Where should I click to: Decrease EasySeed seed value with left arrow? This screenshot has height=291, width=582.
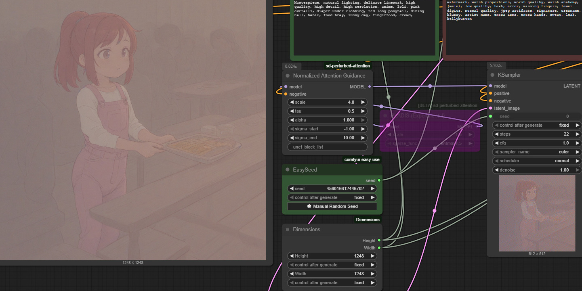292,188
